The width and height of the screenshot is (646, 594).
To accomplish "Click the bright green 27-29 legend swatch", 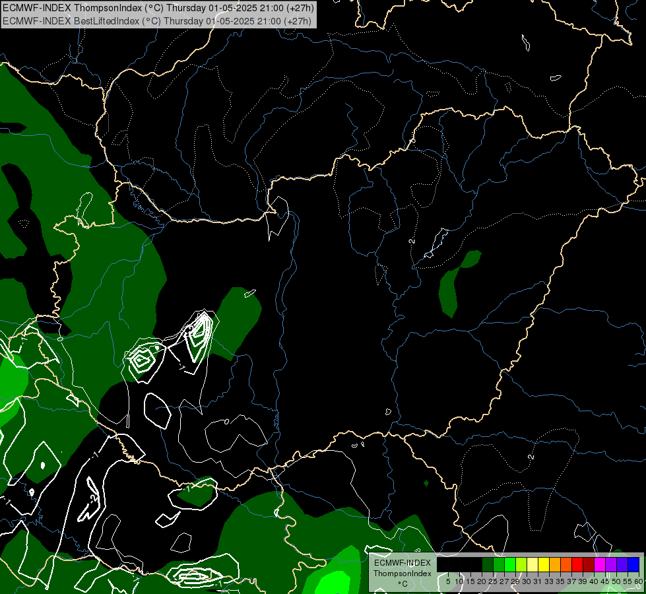I will tap(510, 564).
